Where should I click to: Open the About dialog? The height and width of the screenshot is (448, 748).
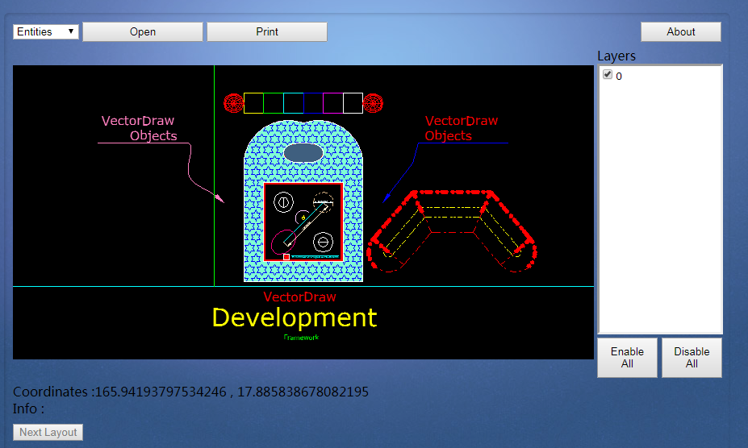click(681, 32)
